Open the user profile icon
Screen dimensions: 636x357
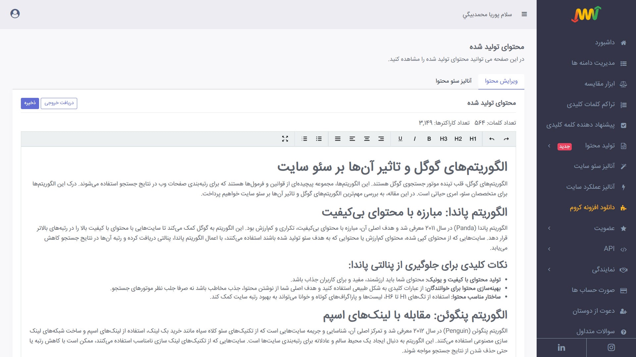tap(15, 14)
